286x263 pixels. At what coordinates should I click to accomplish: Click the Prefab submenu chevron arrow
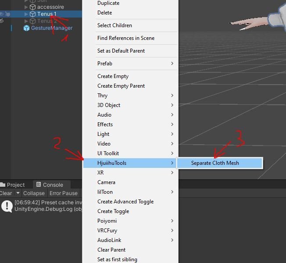(x=172, y=64)
